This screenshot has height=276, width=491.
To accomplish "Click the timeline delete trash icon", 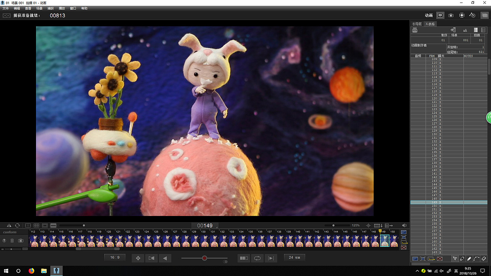I will (12, 240).
